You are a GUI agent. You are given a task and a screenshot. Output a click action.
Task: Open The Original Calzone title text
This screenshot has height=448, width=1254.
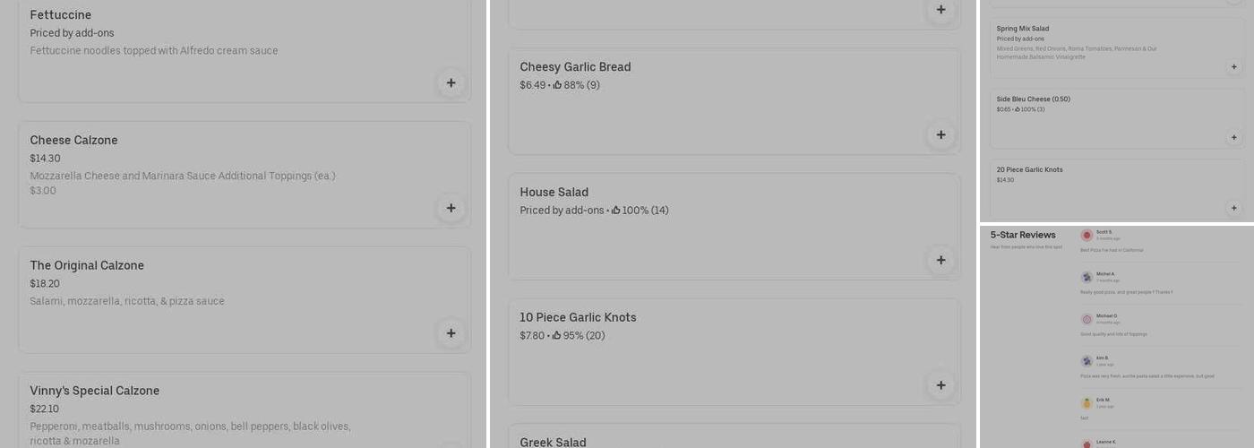pos(87,265)
